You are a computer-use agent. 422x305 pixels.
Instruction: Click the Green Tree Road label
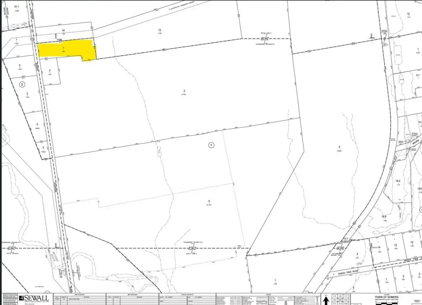point(349,272)
